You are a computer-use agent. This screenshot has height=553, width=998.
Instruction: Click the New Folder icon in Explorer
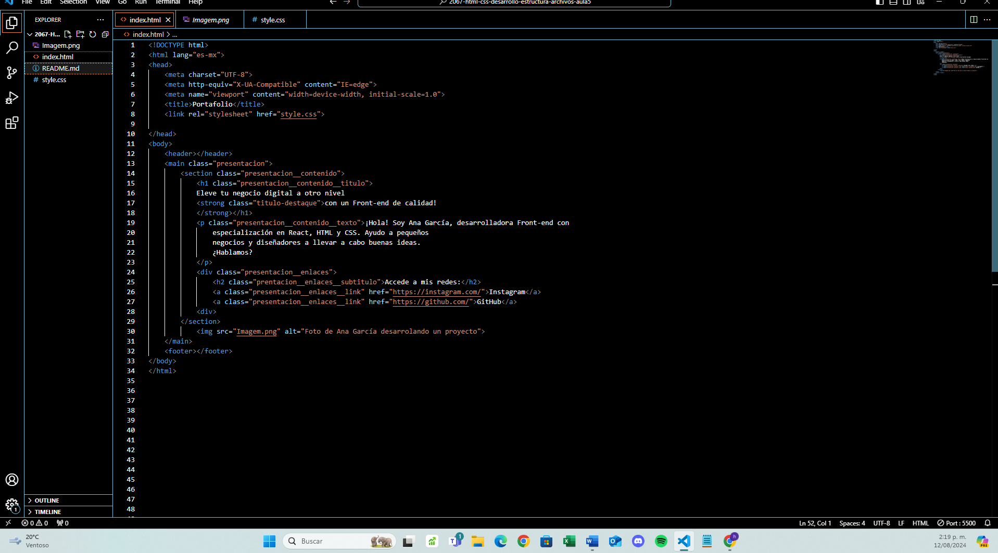click(80, 34)
